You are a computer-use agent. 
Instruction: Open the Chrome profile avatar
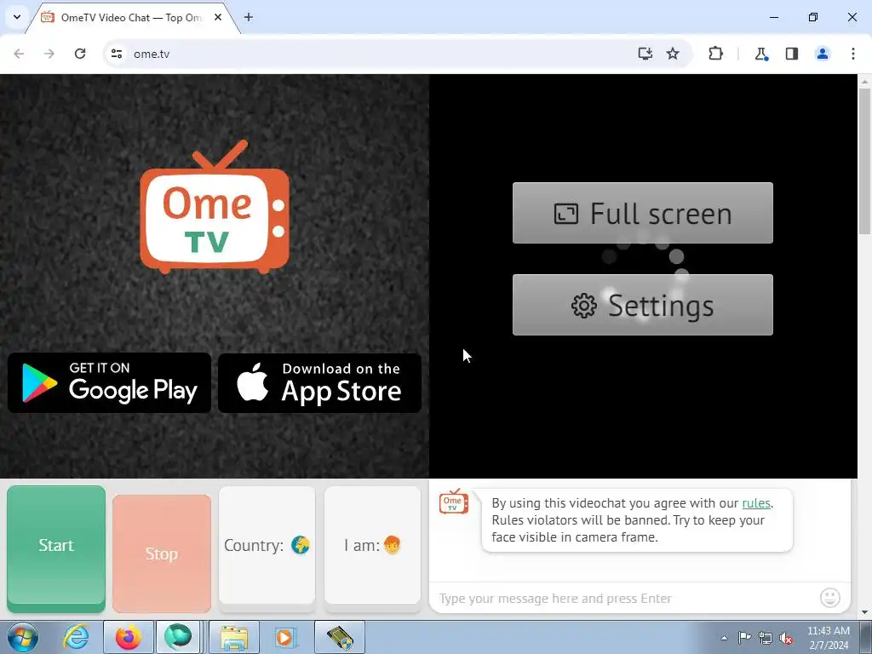tap(823, 54)
